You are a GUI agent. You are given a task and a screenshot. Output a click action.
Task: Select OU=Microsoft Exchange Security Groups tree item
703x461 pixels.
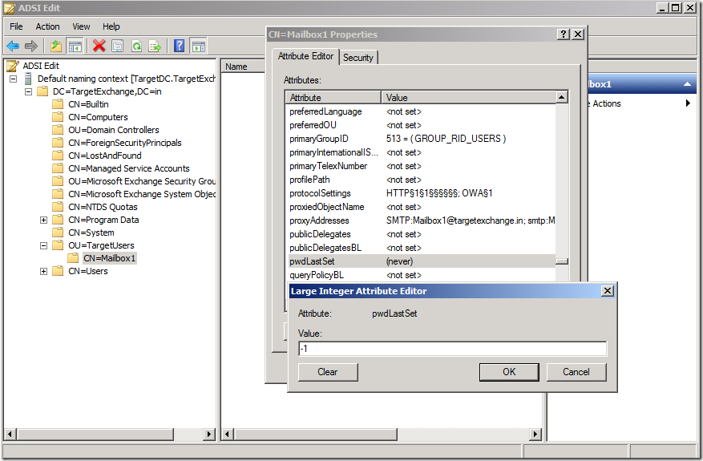point(142,181)
